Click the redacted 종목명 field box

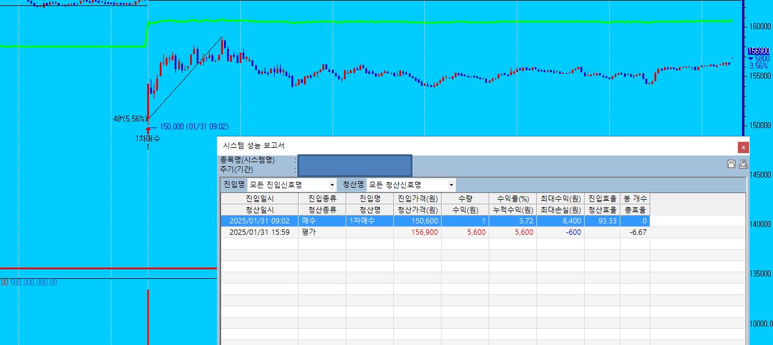(355, 166)
